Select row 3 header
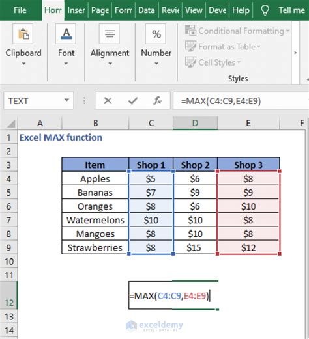Viewport: 309px width, 339px height. pyautogui.click(x=8, y=165)
